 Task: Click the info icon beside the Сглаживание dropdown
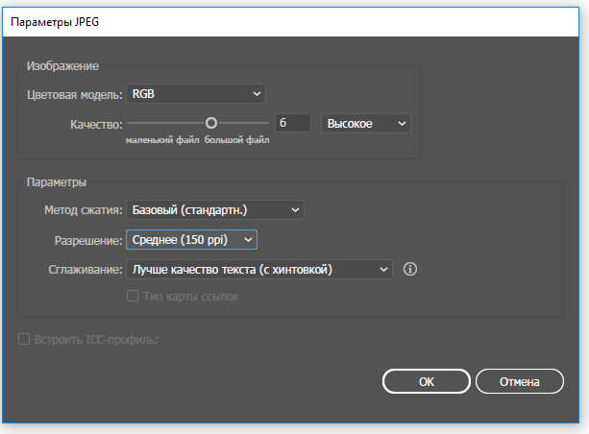[410, 269]
